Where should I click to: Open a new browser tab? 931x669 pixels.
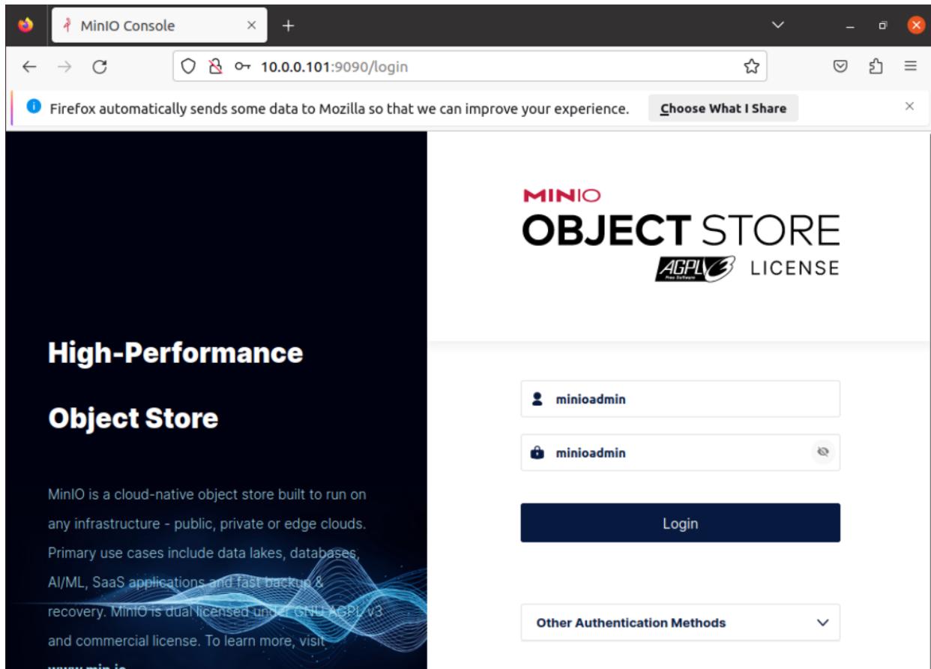click(x=288, y=25)
